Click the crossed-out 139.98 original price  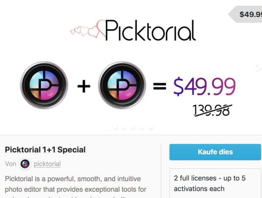pyautogui.click(x=212, y=110)
